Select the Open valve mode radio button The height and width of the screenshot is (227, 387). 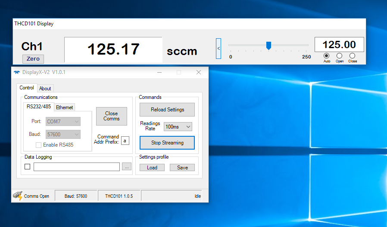339,56
